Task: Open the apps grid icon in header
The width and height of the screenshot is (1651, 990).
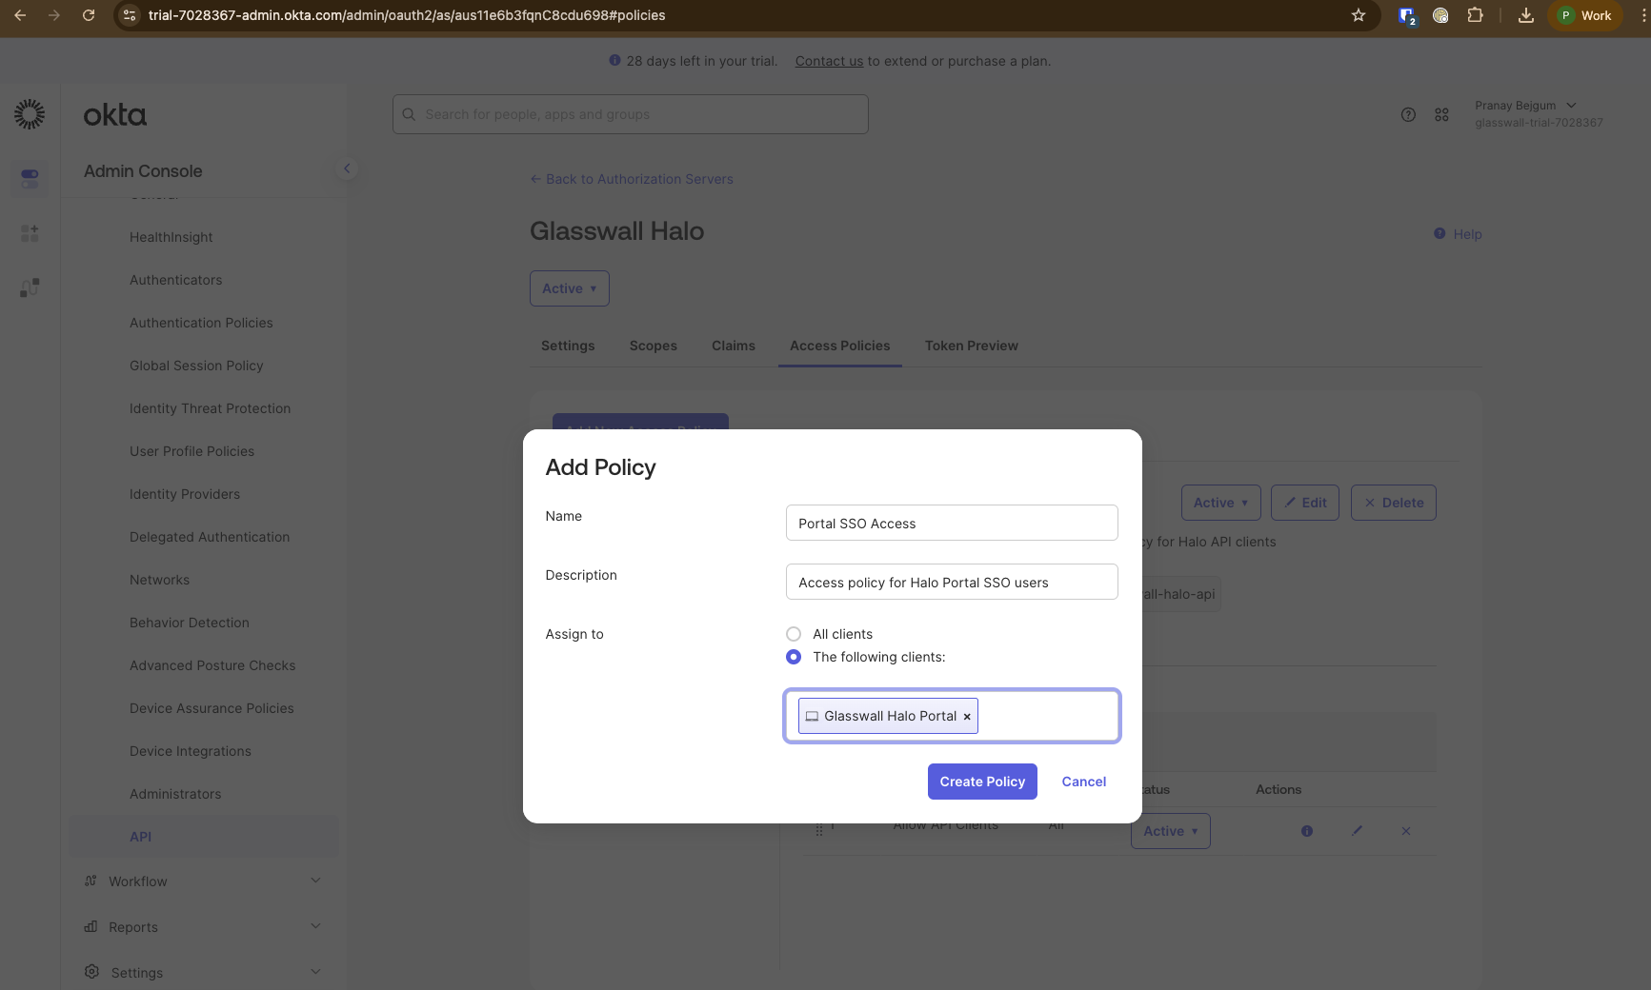Action: pyautogui.click(x=1441, y=114)
